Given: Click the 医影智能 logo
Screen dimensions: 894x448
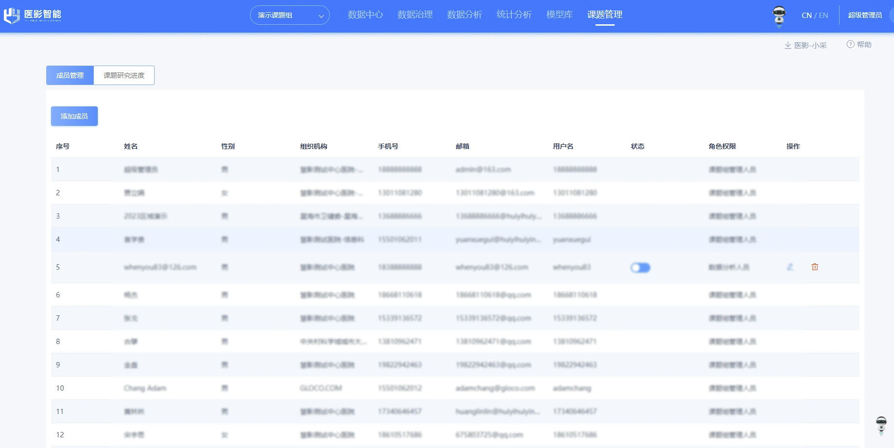Looking at the screenshot, I should (x=33, y=16).
